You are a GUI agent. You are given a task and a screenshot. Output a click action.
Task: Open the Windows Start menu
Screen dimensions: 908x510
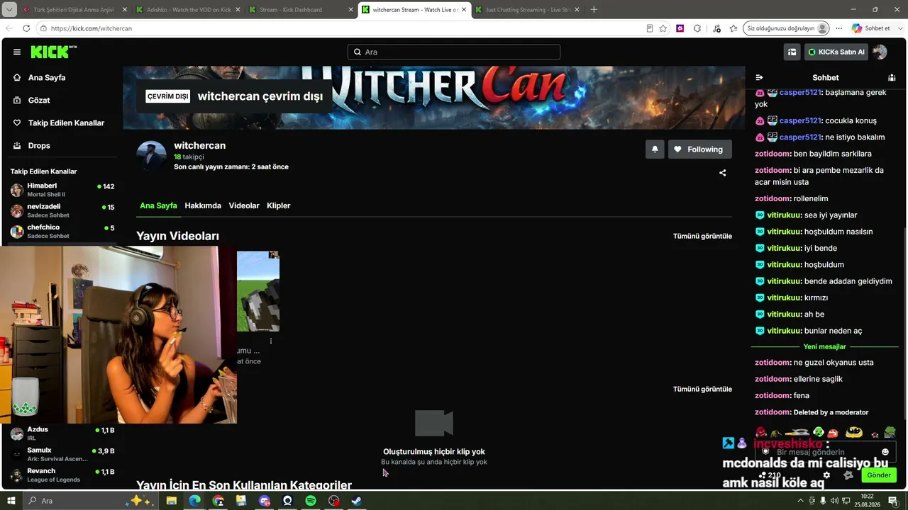tap(11, 501)
